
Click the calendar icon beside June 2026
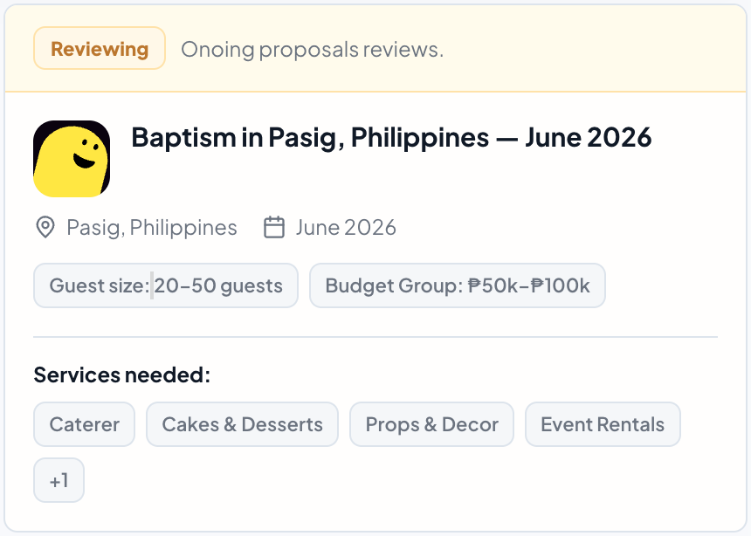[x=274, y=227]
